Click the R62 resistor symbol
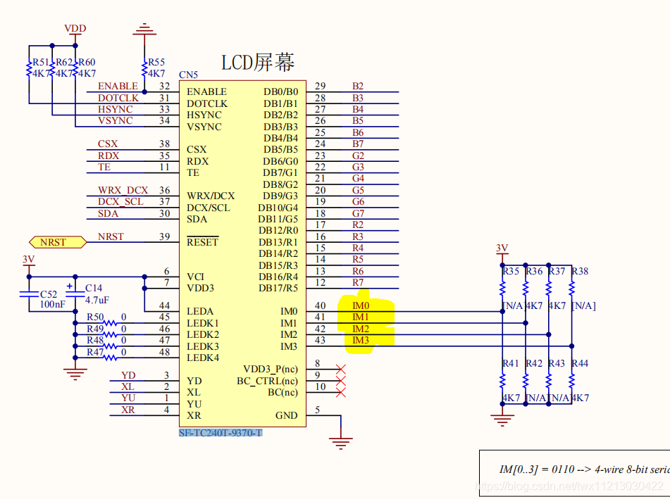 52,69
